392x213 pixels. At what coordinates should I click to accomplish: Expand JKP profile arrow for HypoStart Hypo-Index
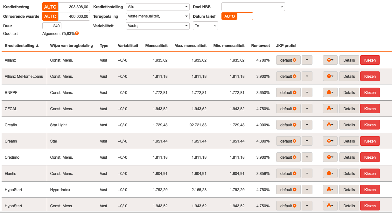click(x=307, y=190)
